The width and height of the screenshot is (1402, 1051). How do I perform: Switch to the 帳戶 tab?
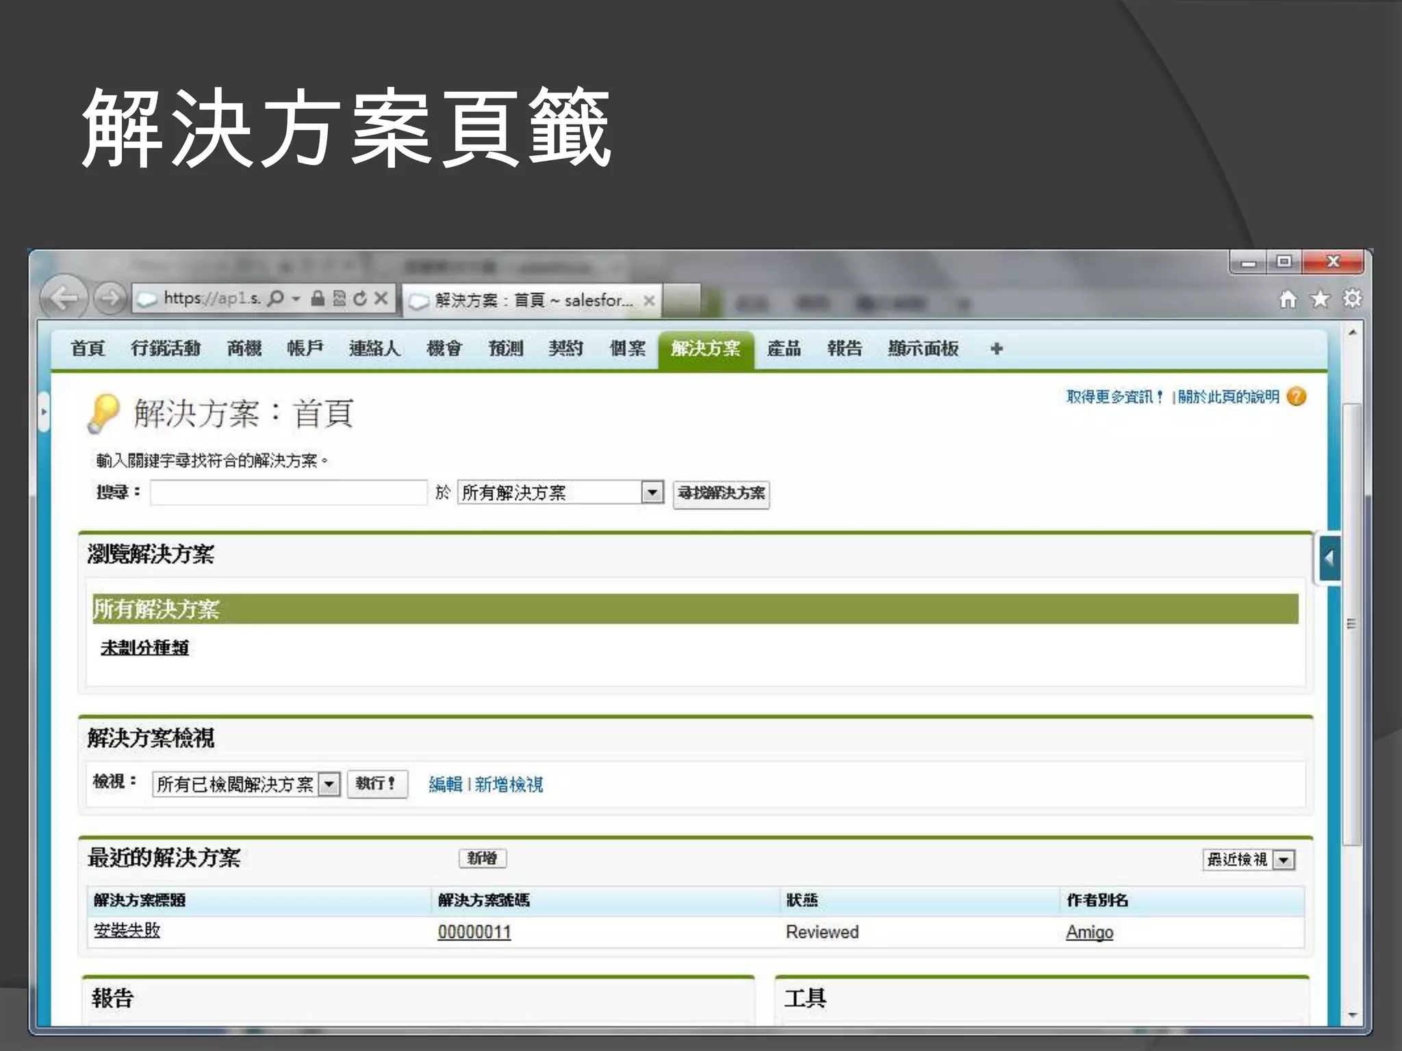point(305,349)
